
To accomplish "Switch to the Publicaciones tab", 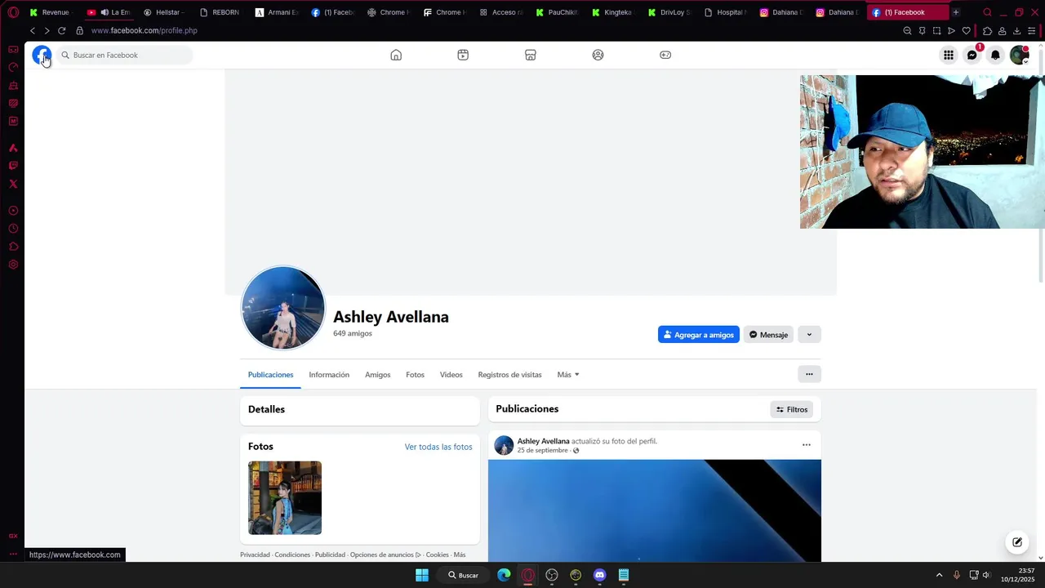I will (x=270, y=375).
